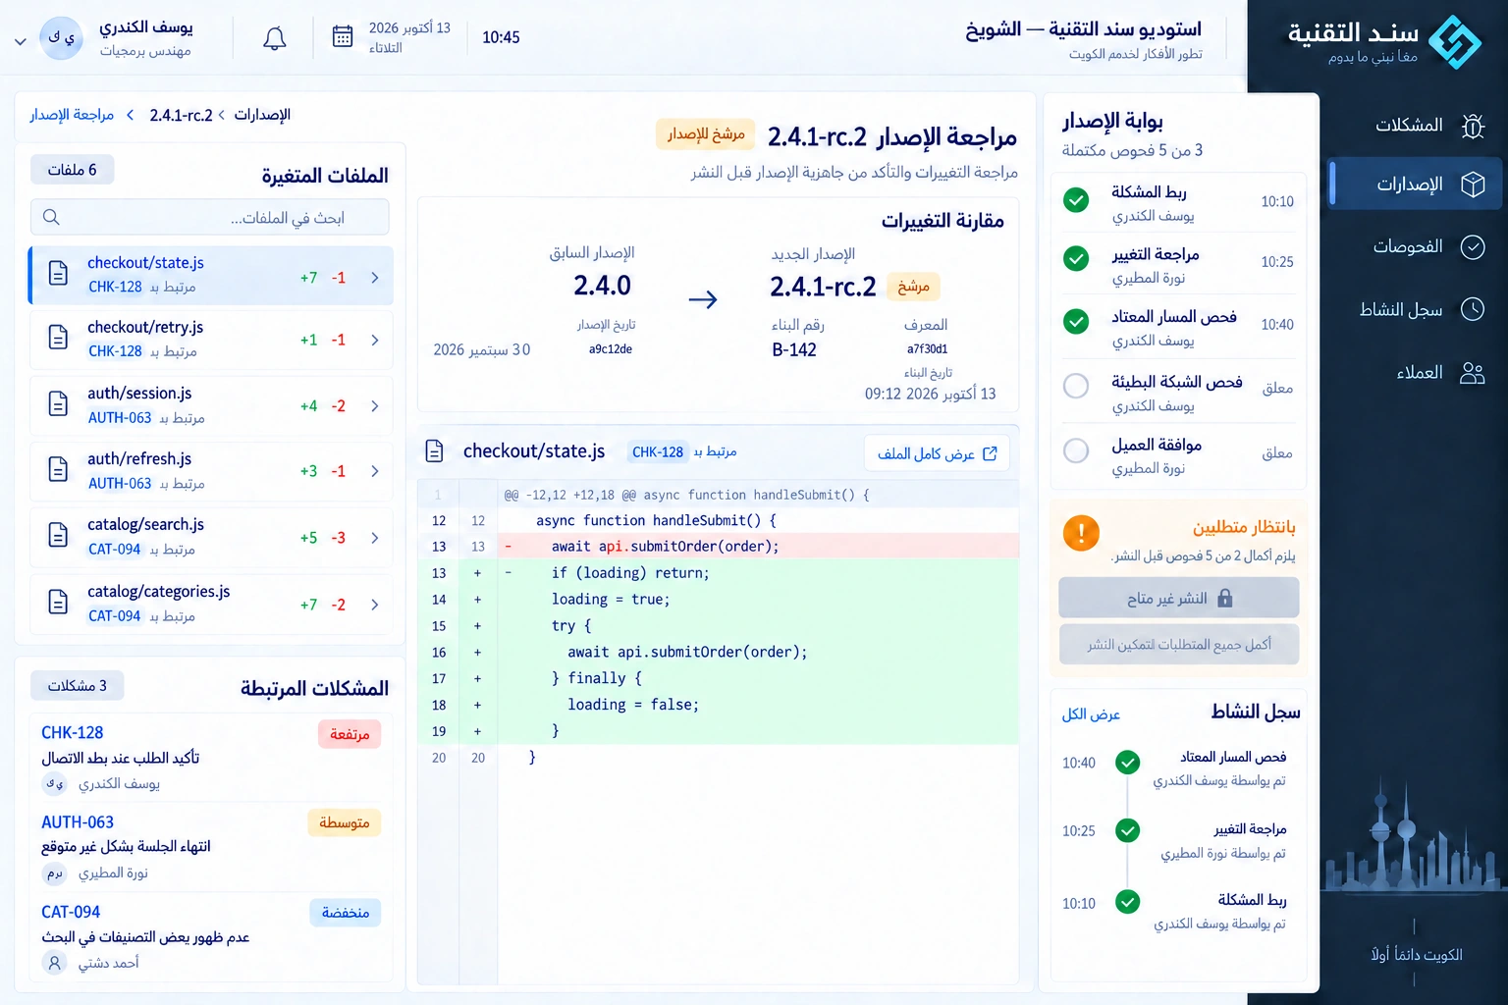Open issue CAT-094 in المشكلات المرتبطة

[x=71, y=912]
